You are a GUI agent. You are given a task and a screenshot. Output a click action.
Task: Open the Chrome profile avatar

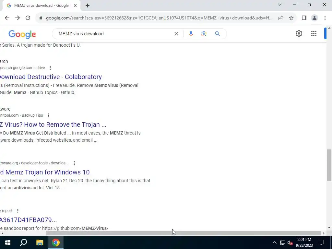tap(314, 18)
